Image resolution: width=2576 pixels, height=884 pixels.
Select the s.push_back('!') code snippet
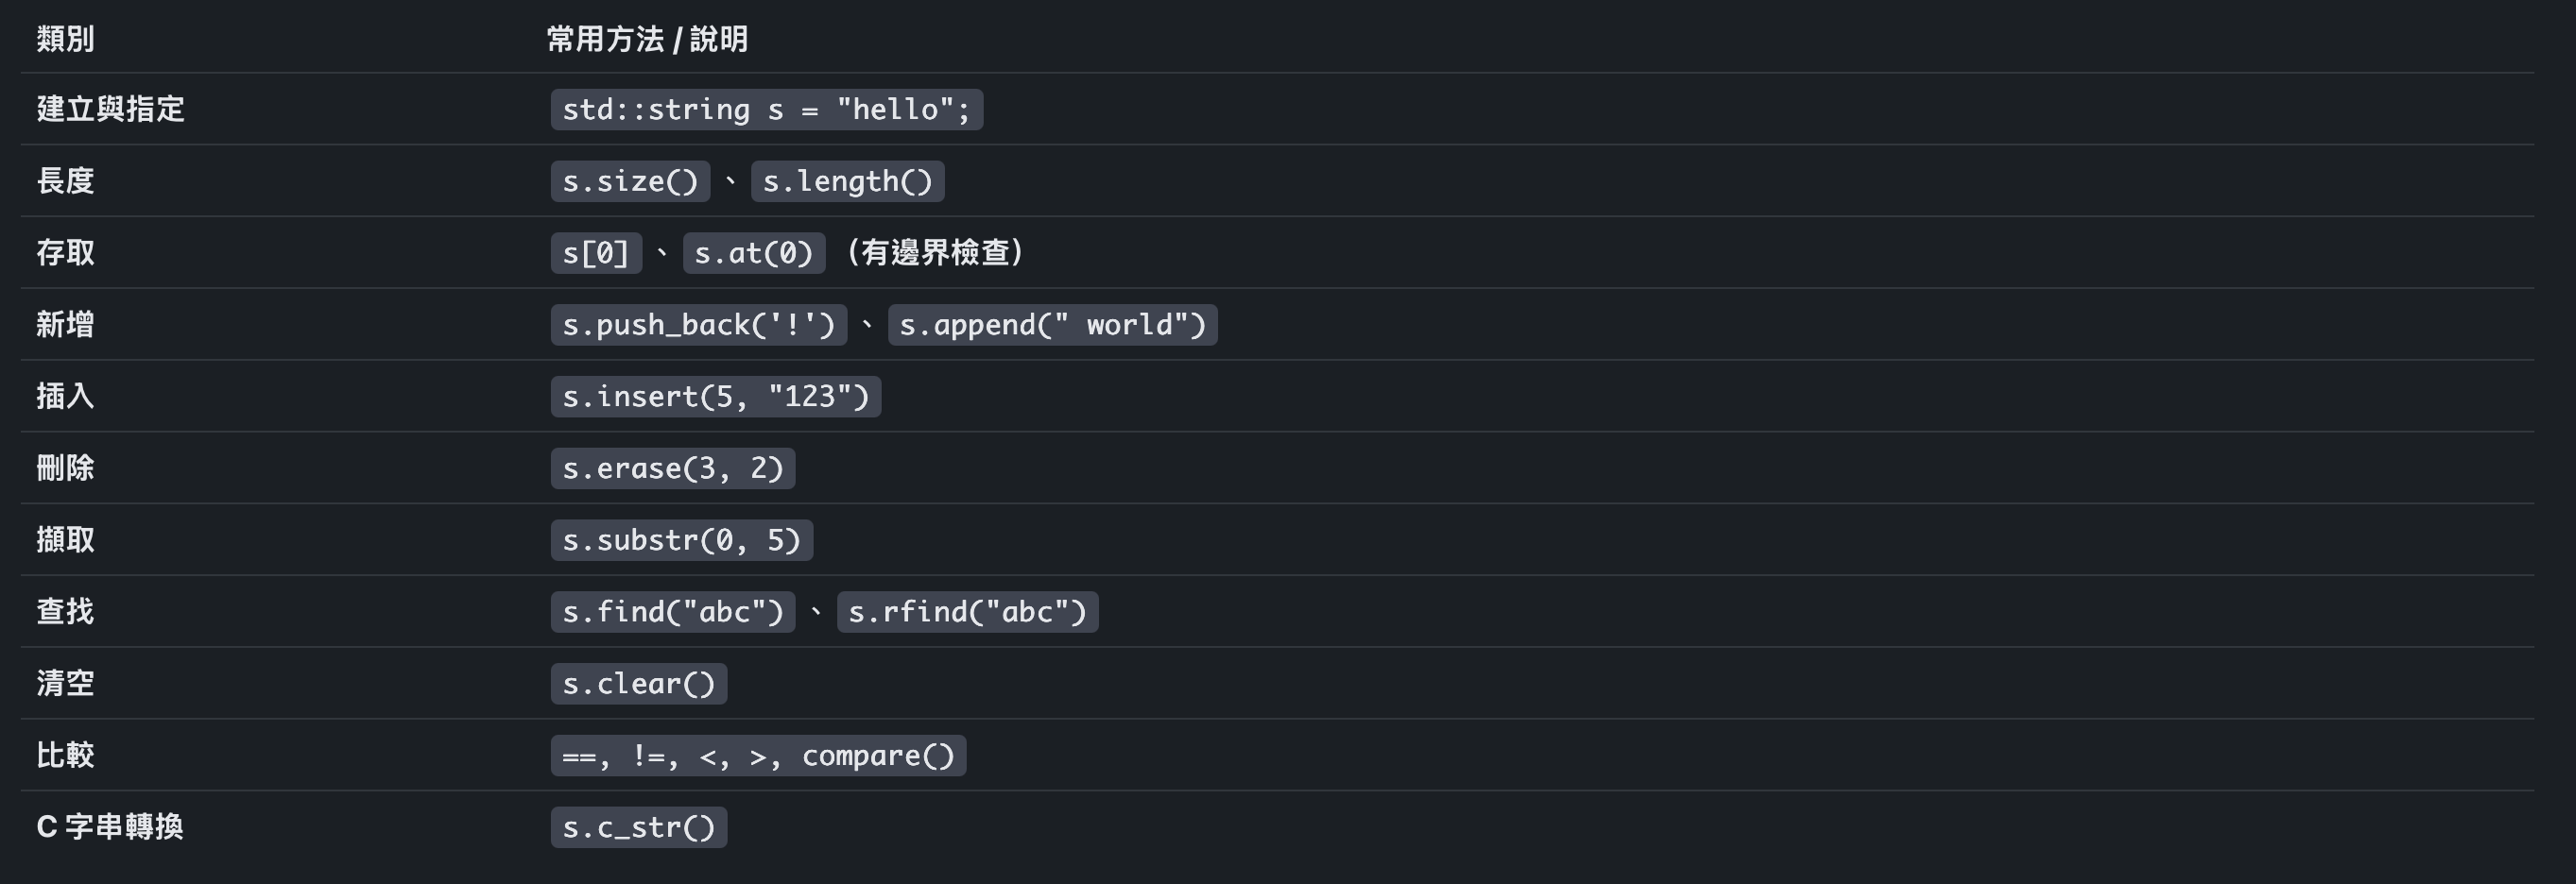pos(698,325)
